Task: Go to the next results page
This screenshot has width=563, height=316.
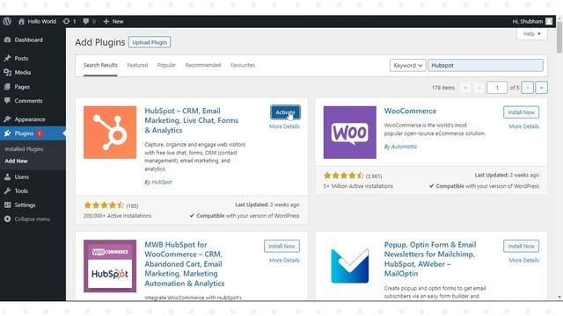Action: coord(528,88)
